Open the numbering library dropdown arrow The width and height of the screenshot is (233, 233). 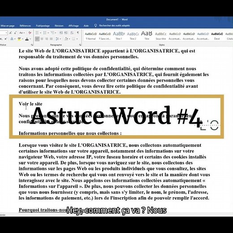(48, 33)
